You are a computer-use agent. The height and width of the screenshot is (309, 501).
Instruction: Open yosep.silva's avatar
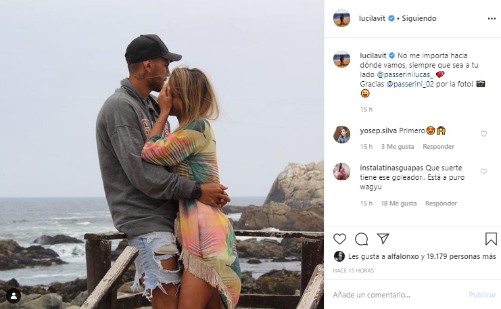341,135
